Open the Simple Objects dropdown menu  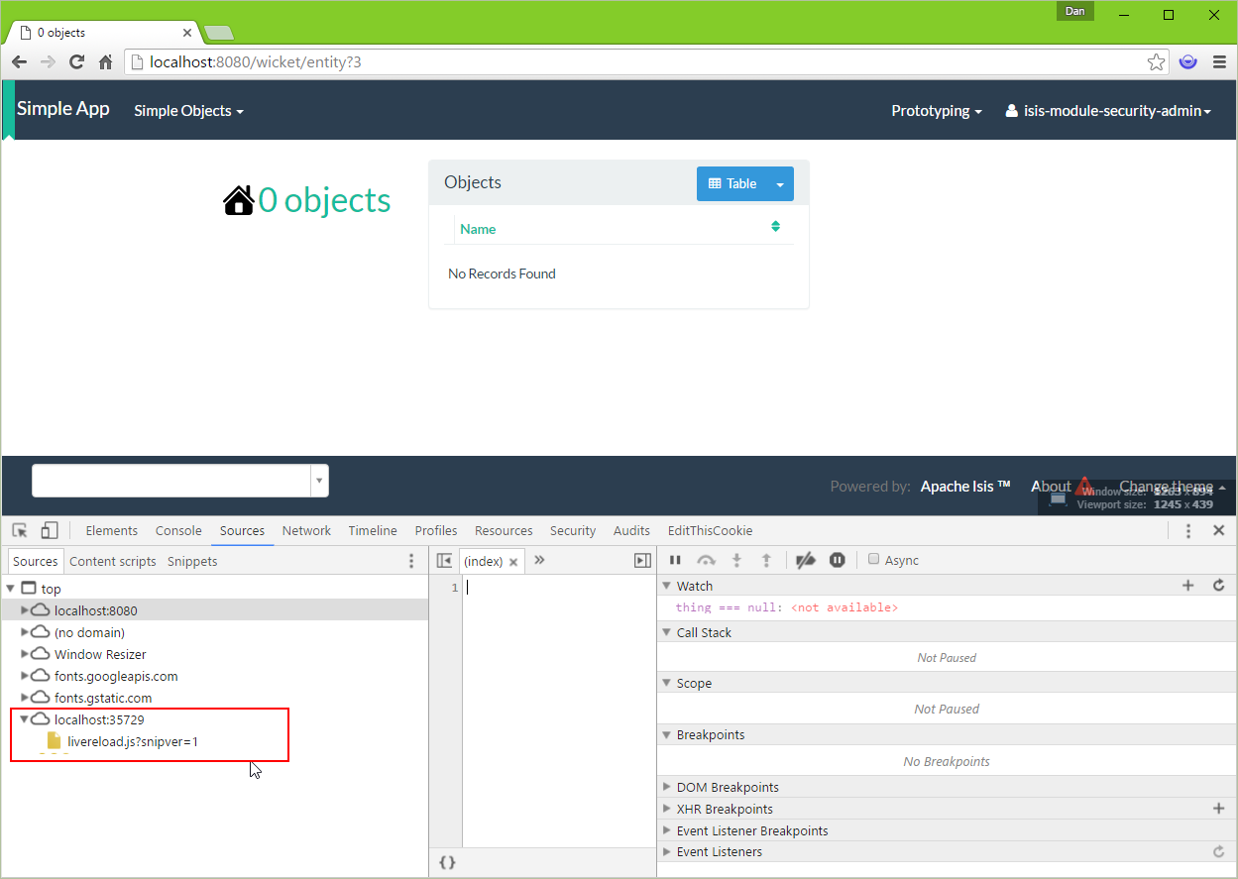tap(188, 111)
